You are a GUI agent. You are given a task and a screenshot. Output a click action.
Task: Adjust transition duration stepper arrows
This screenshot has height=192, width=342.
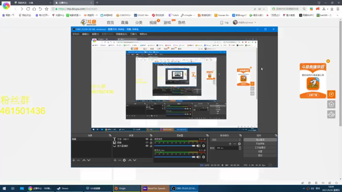point(240,148)
